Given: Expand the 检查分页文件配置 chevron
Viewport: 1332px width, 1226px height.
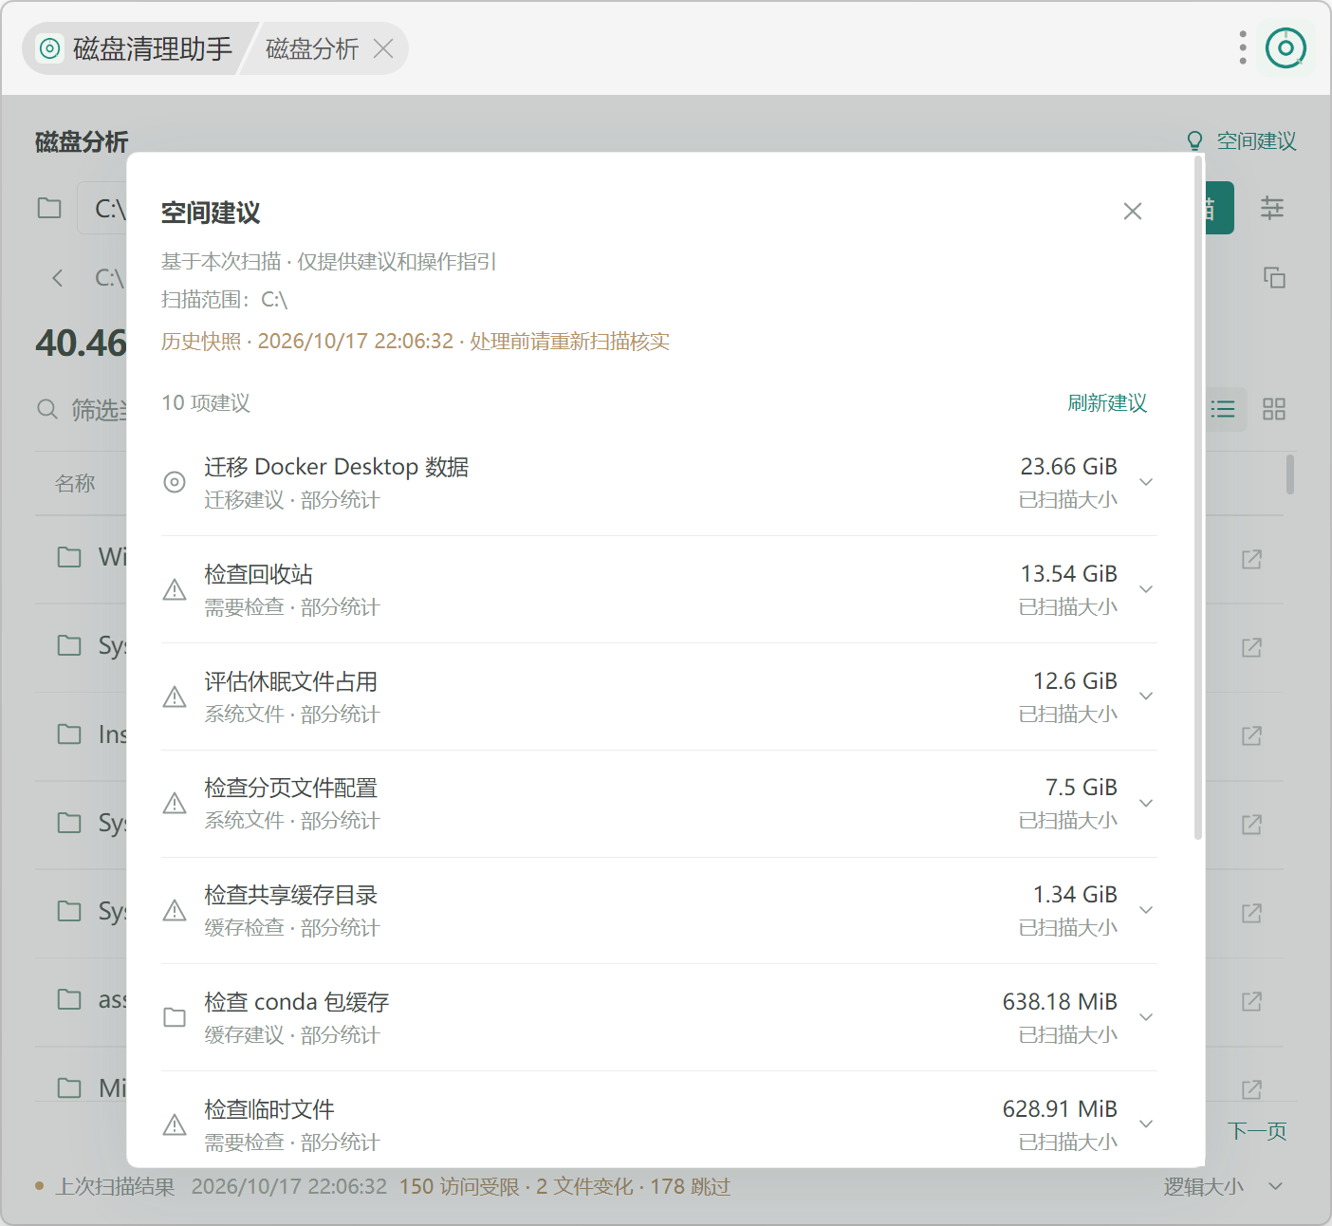Looking at the screenshot, I should pyautogui.click(x=1146, y=804).
